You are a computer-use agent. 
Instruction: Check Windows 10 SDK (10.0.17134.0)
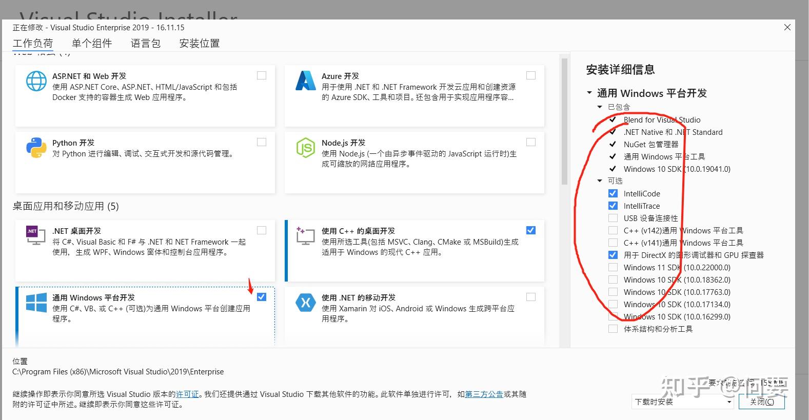(x=613, y=304)
